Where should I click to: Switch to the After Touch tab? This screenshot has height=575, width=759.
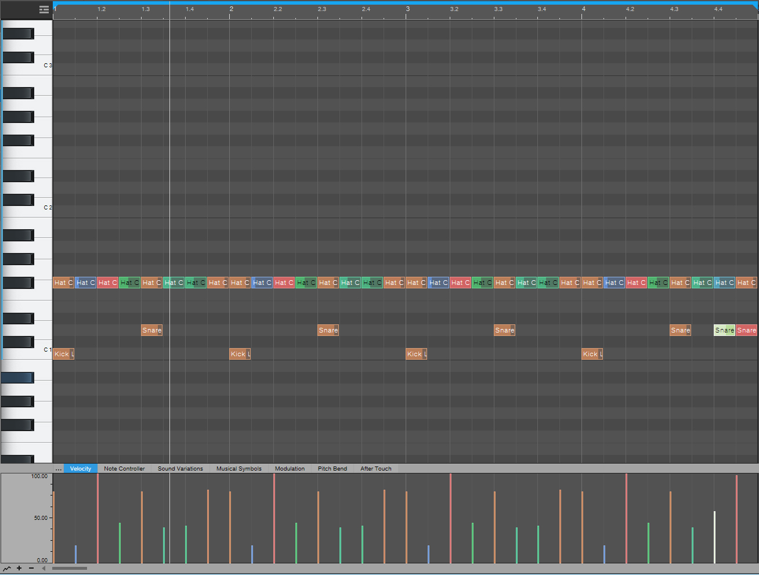coord(376,469)
